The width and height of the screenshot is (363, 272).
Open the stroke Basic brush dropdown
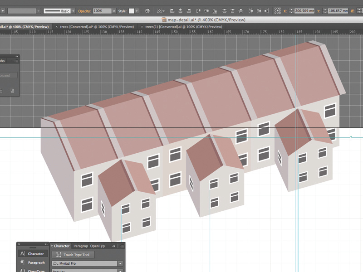tap(74, 10)
